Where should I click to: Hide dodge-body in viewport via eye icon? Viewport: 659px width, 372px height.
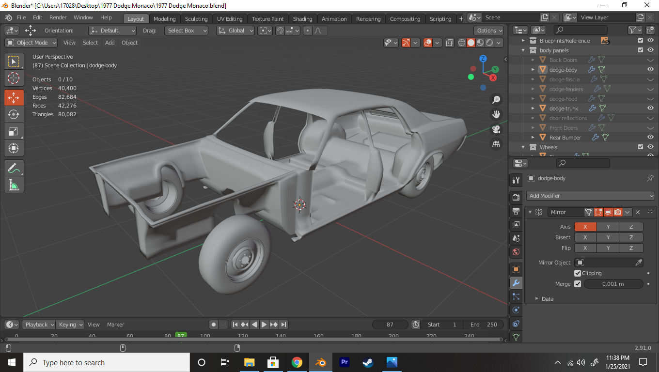(x=650, y=69)
